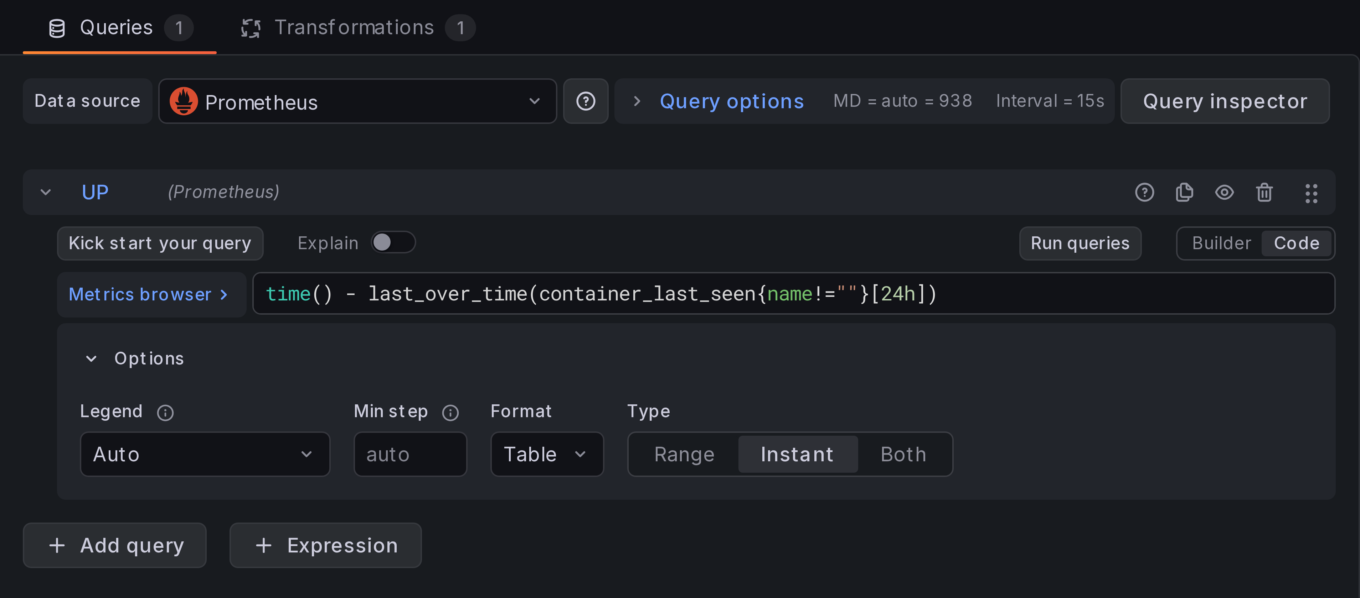This screenshot has width=1360, height=598.
Task: Click the (Prometheus) label in query row
Action: [x=223, y=192]
